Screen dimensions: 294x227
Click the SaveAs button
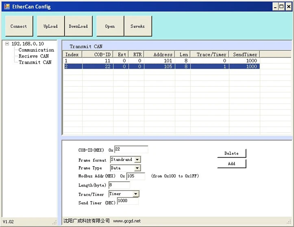[x=138, y=26]
